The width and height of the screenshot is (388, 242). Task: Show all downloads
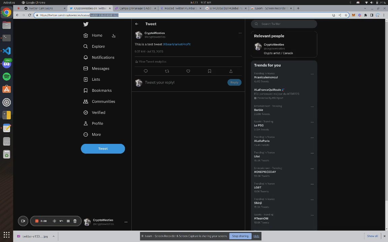pos(373,236)
